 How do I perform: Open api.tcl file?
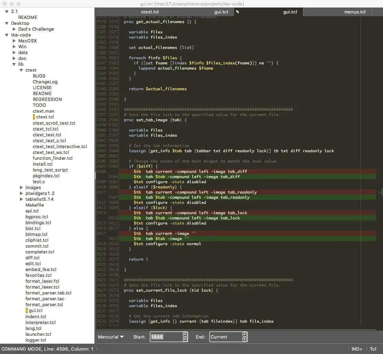point(32,211)
